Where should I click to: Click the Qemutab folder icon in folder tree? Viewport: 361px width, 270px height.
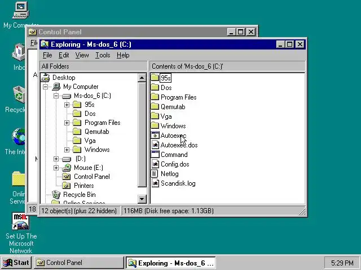(77, 132)
